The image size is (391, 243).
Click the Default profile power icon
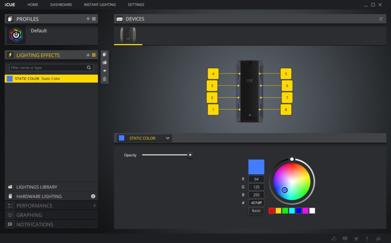pyautogui.click(x=16, y=35)
